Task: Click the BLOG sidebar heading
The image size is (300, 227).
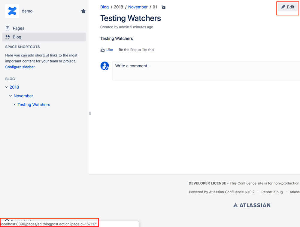Action: click(x=10, y=79)
